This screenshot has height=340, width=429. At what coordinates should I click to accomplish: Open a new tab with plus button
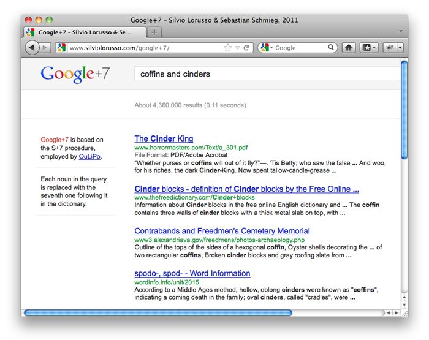tap(154, 32)
